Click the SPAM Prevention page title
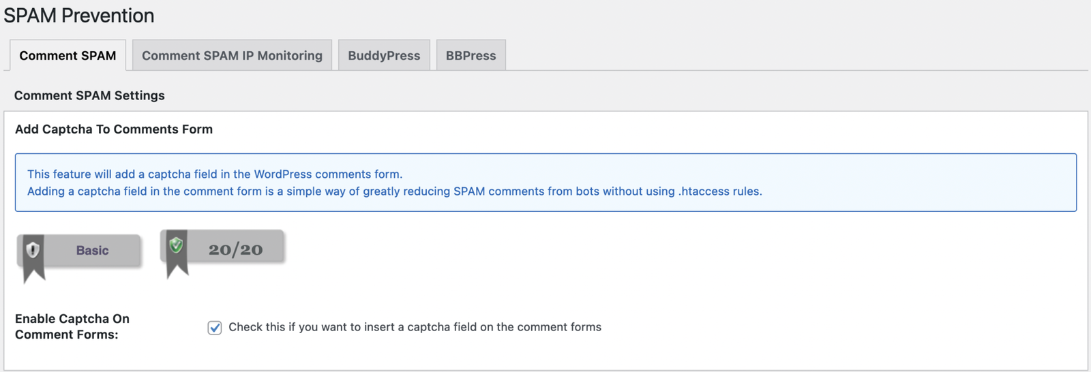Screen dimensions: 1091x372 tap(79, 16)
